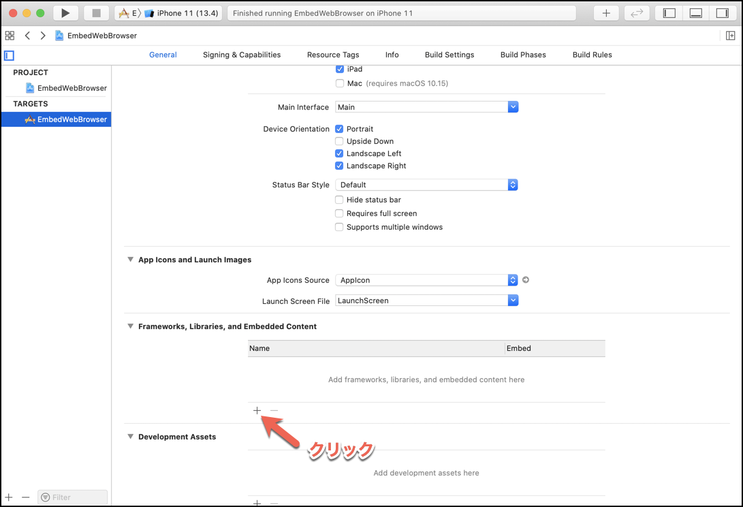This screenshot has width=743, height=507.
Task: Open the Resource Tags tab
Action: pos(333,55)
